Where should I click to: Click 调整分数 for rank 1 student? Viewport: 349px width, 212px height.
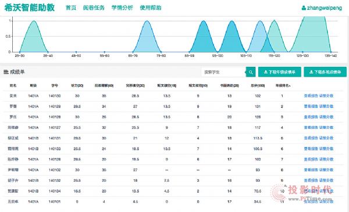click(326, 96)
